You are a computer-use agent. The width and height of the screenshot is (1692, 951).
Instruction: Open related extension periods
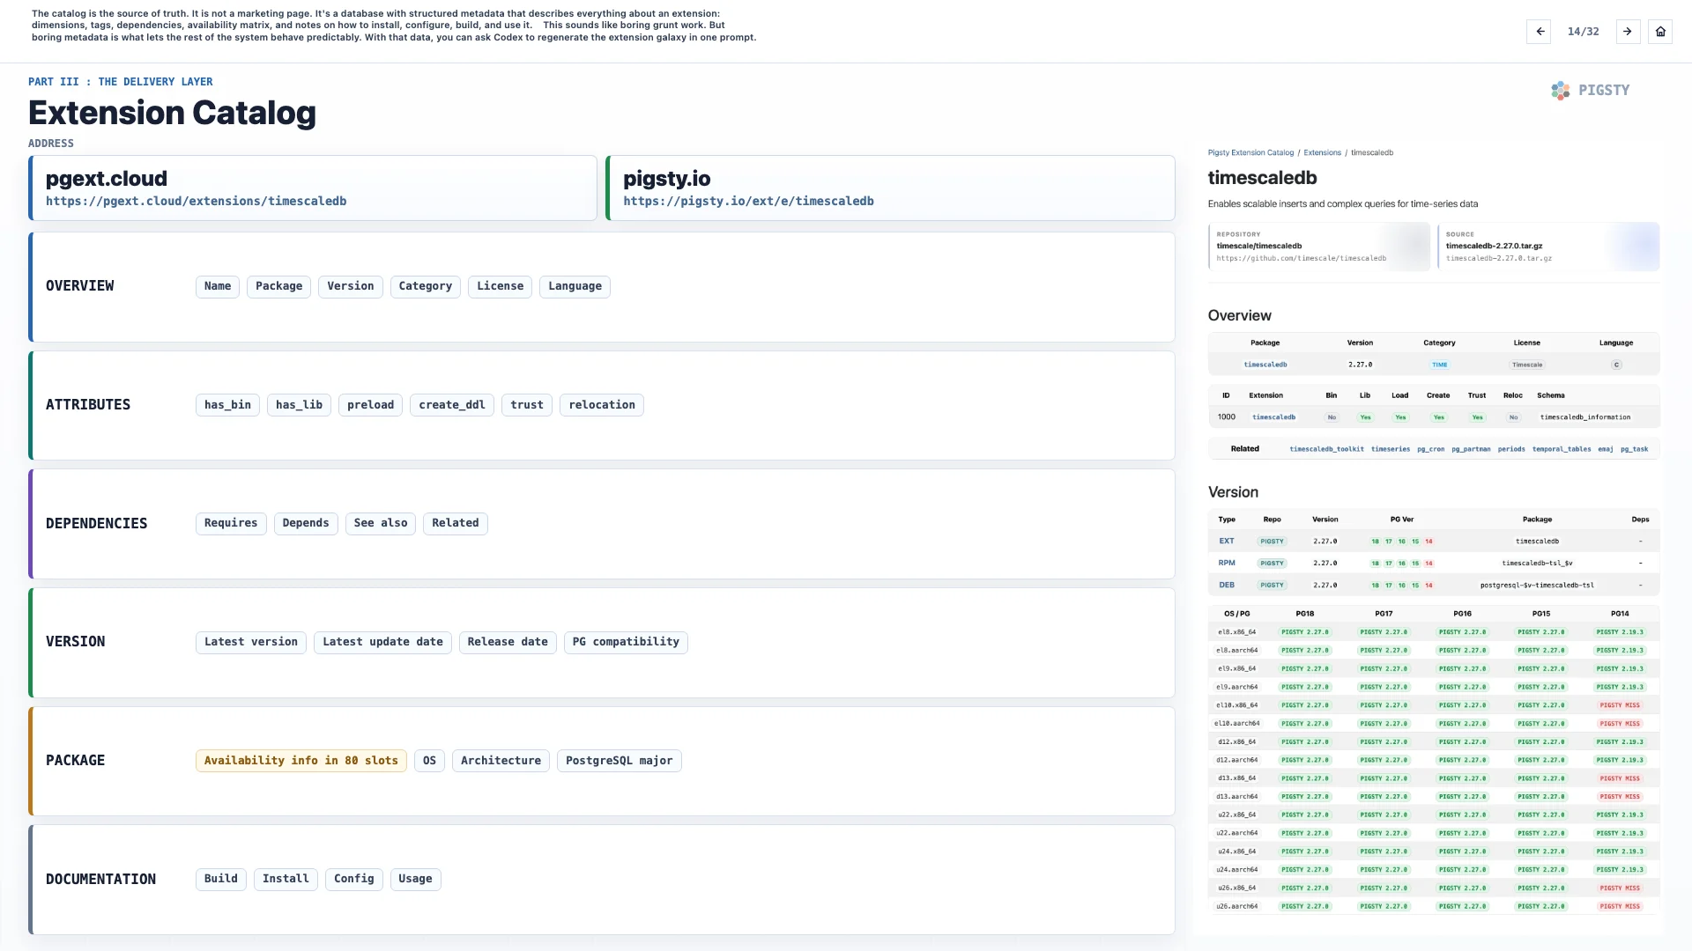(x=1511, y=449)
